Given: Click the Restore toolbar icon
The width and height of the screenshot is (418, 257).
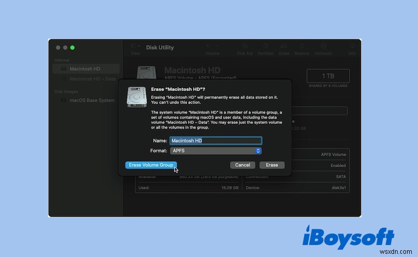Looking at the screenshot, I should pyautogui.click(x=302, y=46).
